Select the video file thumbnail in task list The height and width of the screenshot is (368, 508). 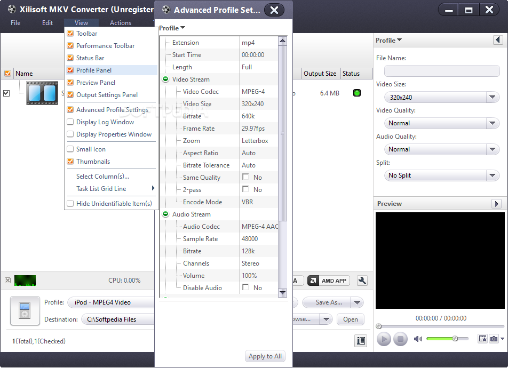pos(42,93)
